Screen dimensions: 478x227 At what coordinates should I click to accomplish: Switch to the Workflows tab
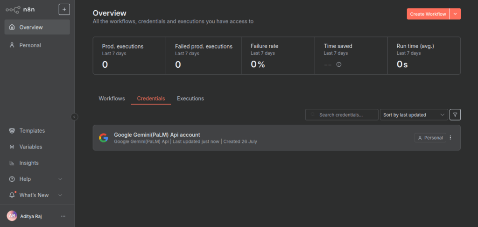tap(112, 99)
